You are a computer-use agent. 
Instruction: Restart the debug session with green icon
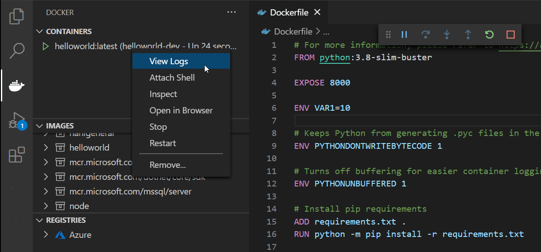click(489, 35)
